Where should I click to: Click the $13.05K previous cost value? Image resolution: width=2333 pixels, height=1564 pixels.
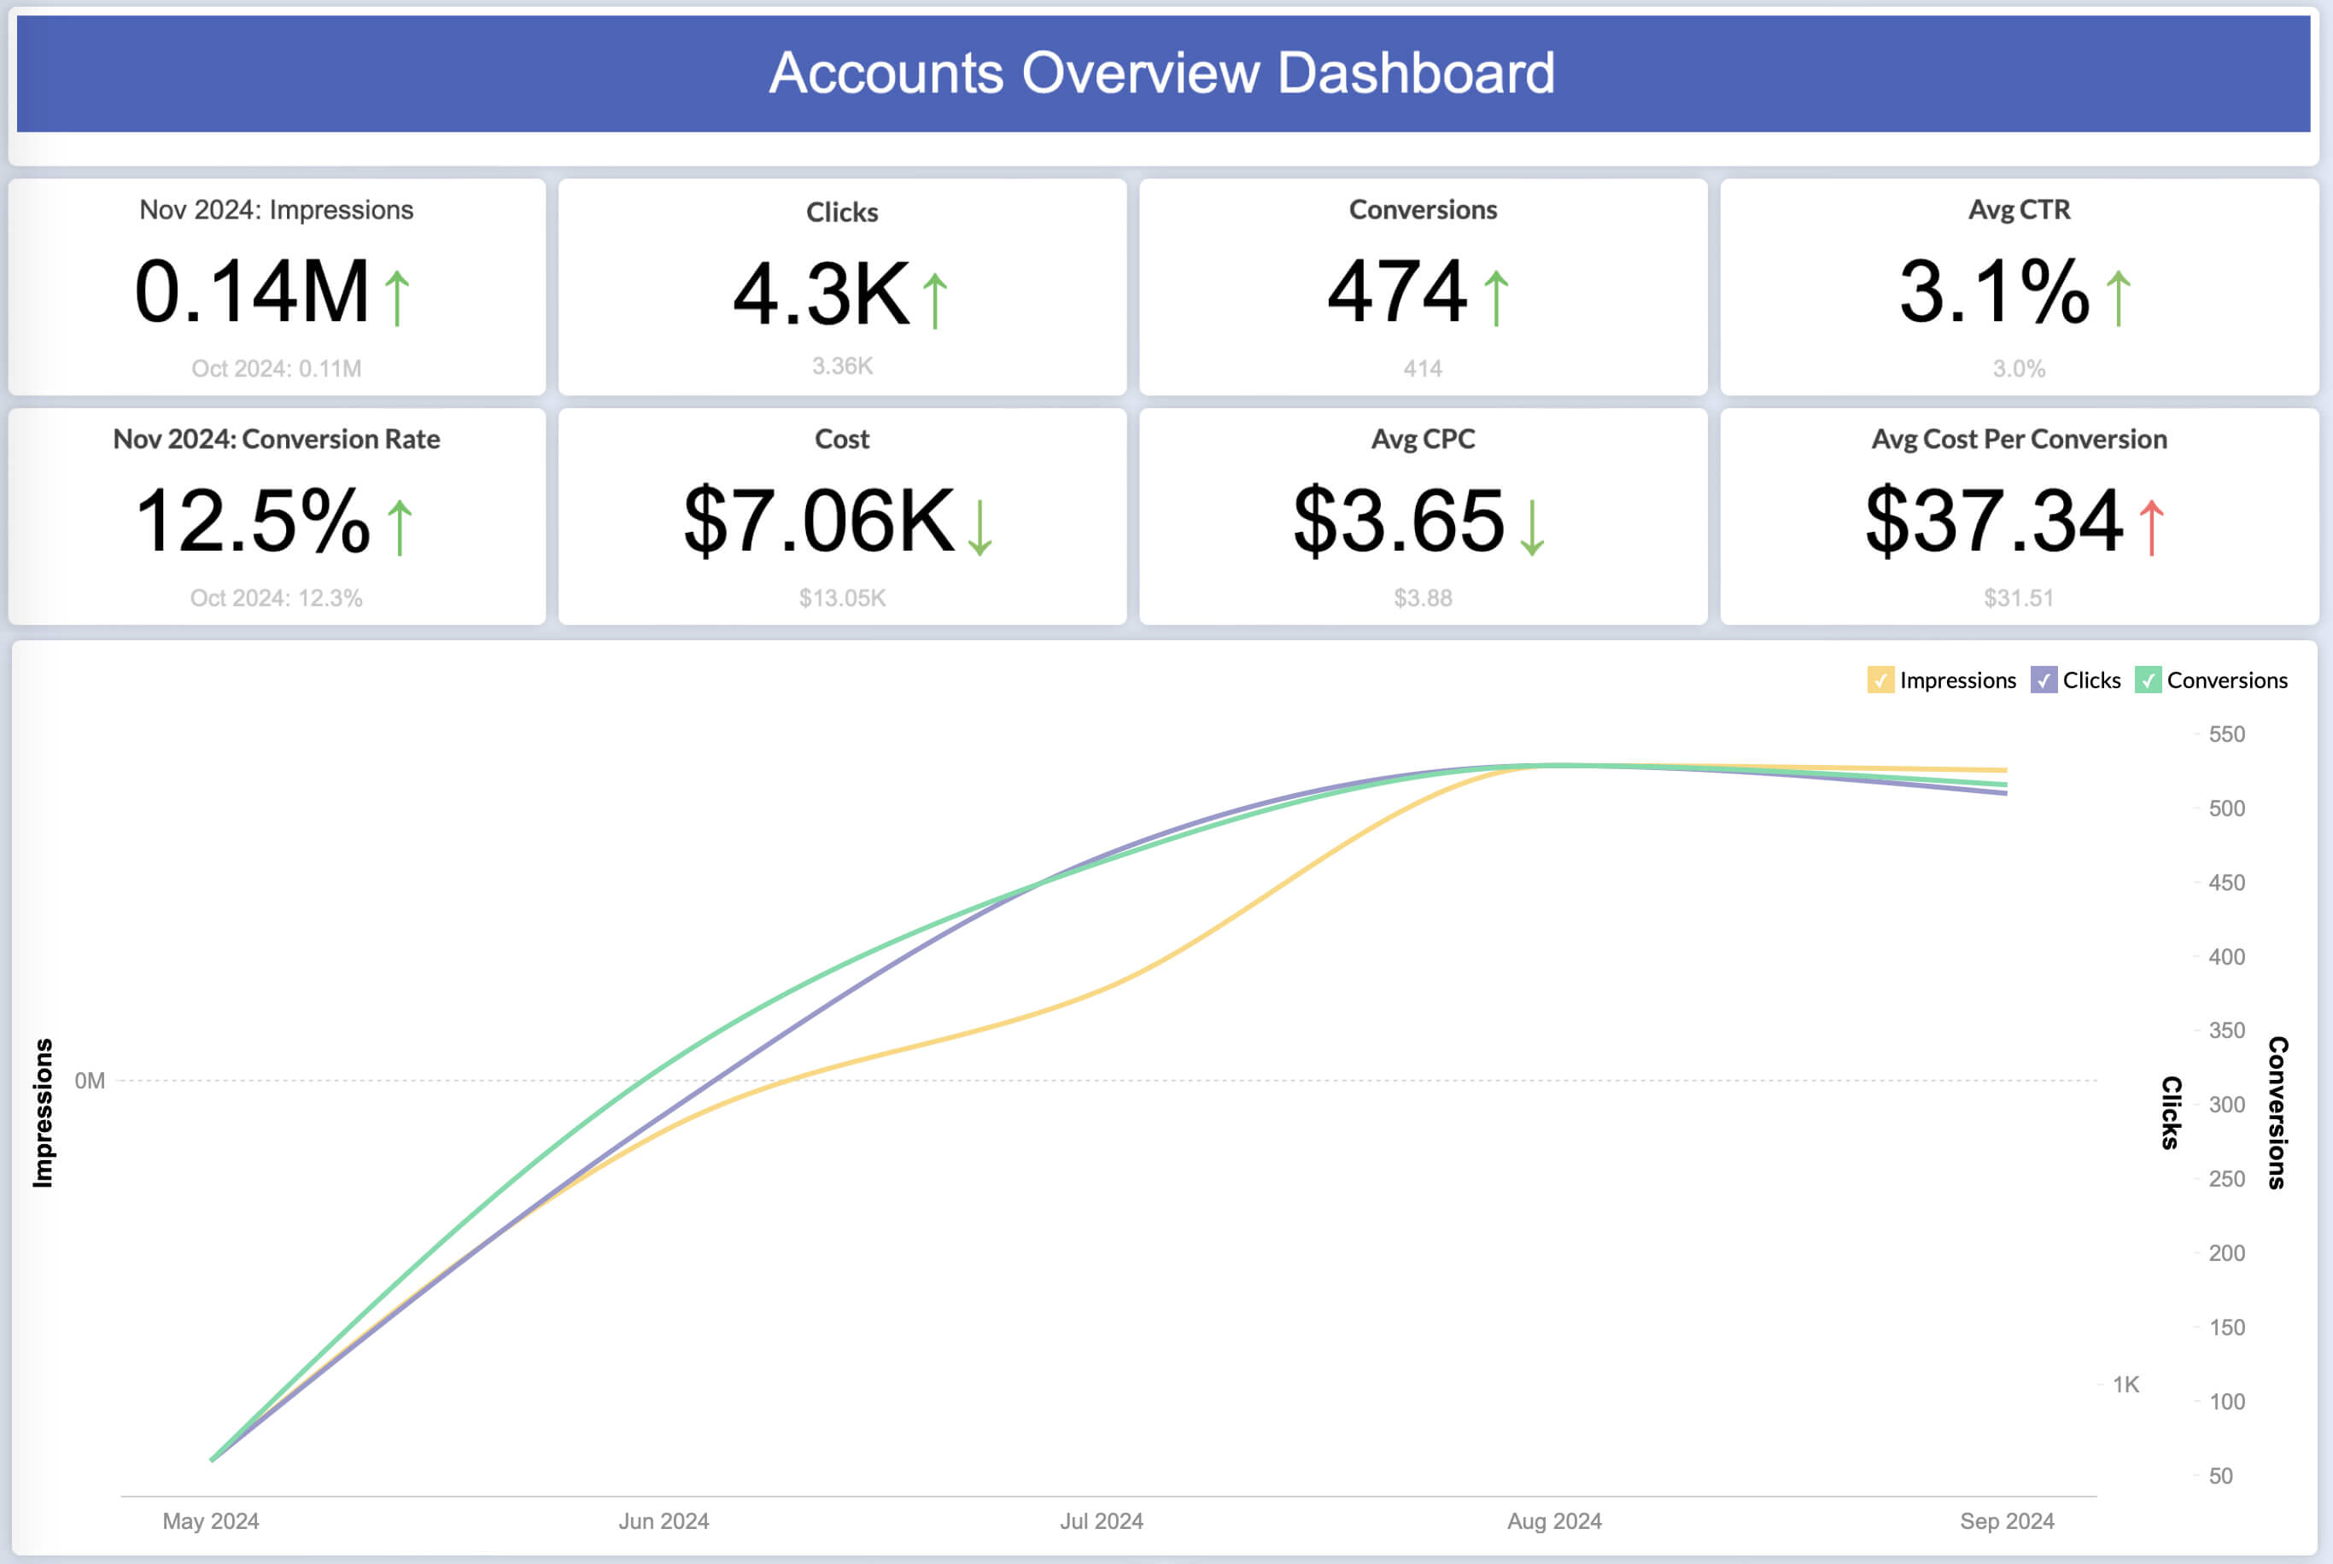tap(842, 598)
